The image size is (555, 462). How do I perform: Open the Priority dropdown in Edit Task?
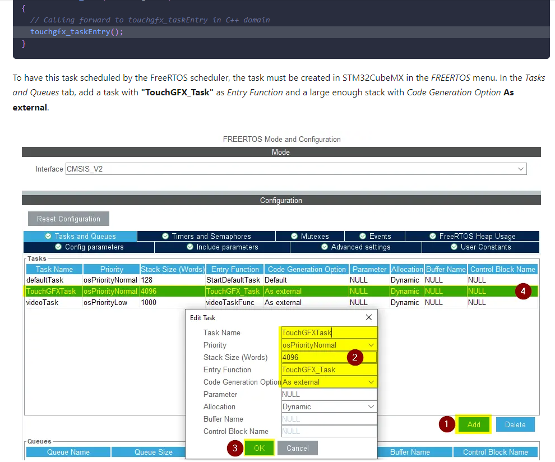point(329,345)
